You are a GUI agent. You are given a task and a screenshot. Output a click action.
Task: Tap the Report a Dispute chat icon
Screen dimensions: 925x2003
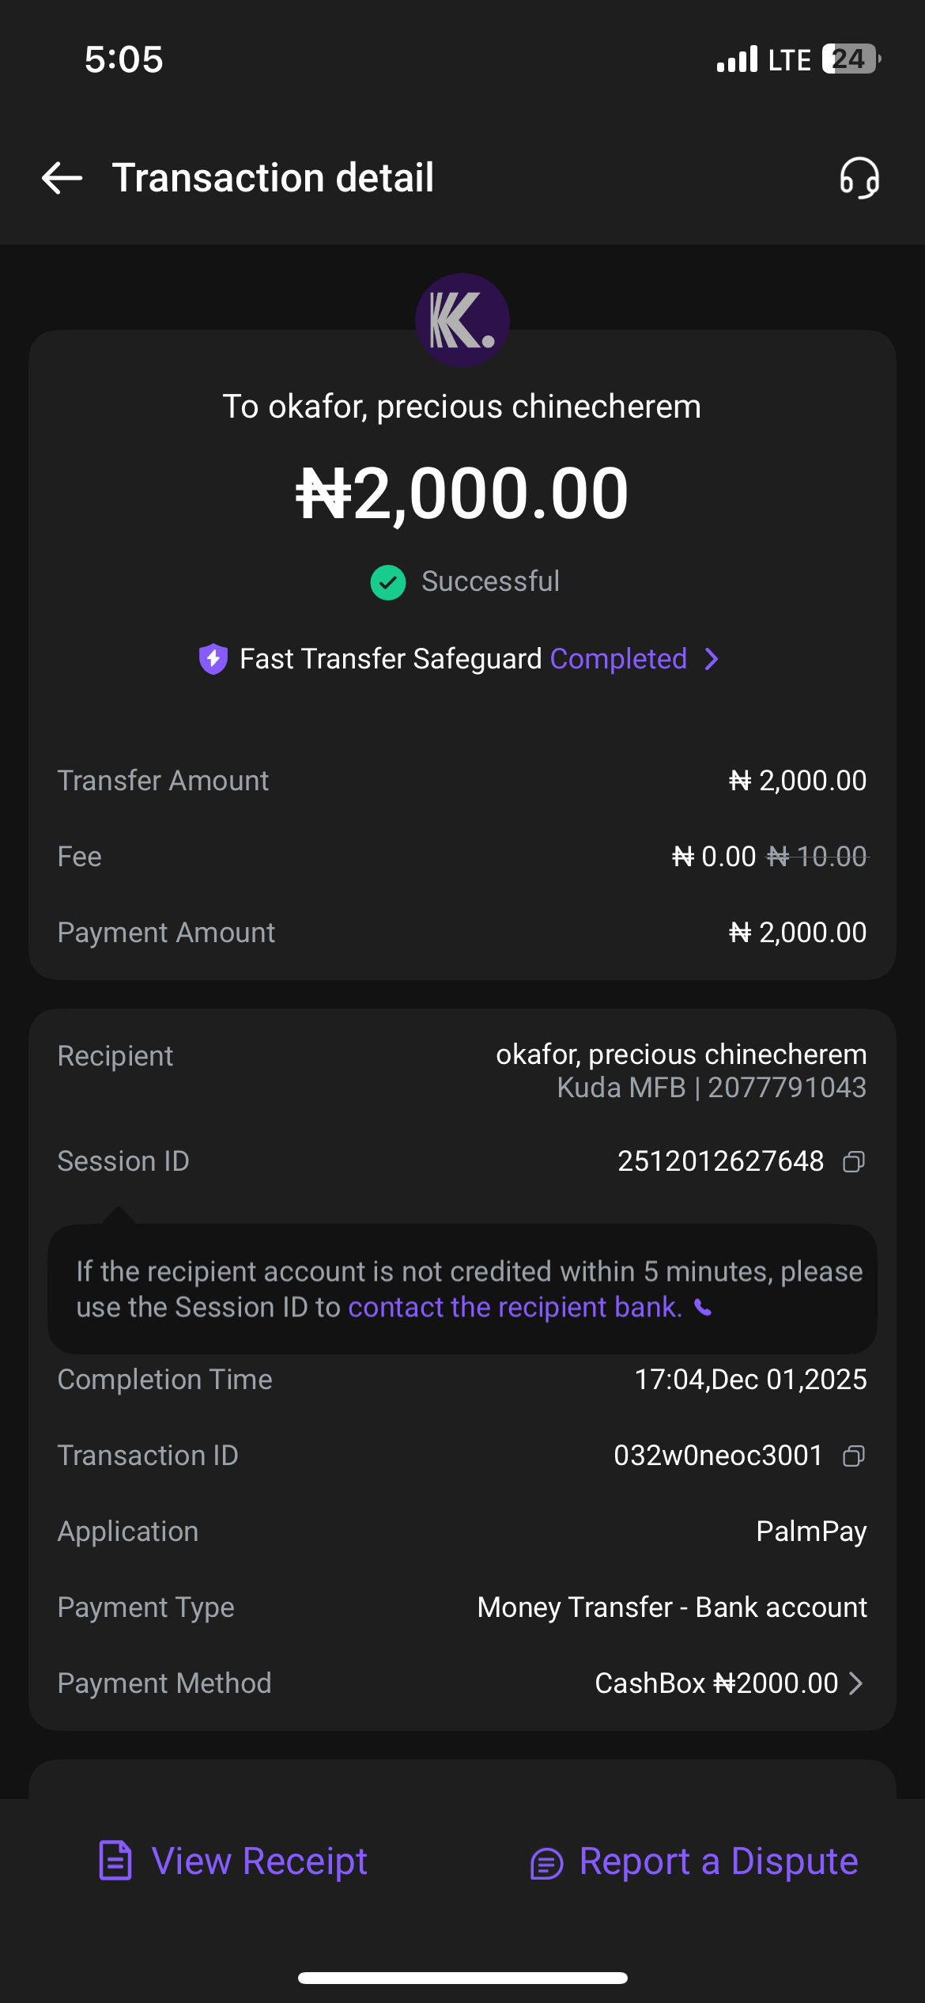tap(546, 1863)
